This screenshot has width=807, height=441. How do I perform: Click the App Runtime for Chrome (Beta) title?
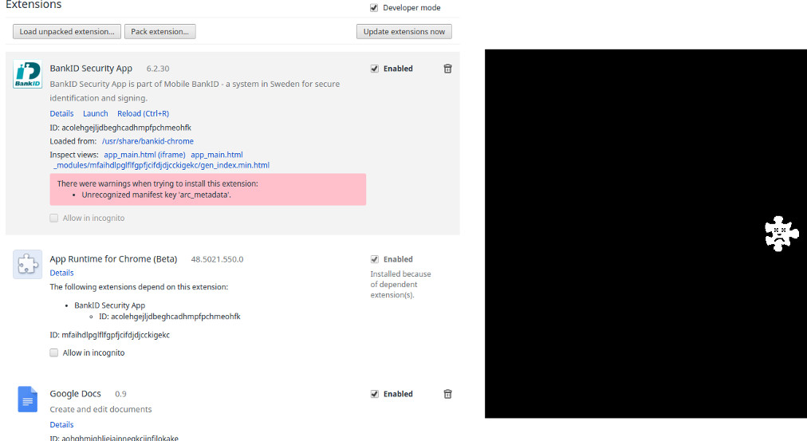point(113,259)
